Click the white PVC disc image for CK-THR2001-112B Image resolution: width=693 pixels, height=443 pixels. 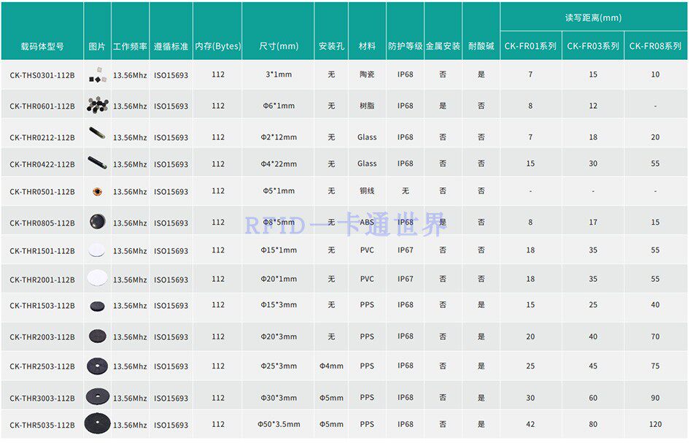tap(97, 278)
